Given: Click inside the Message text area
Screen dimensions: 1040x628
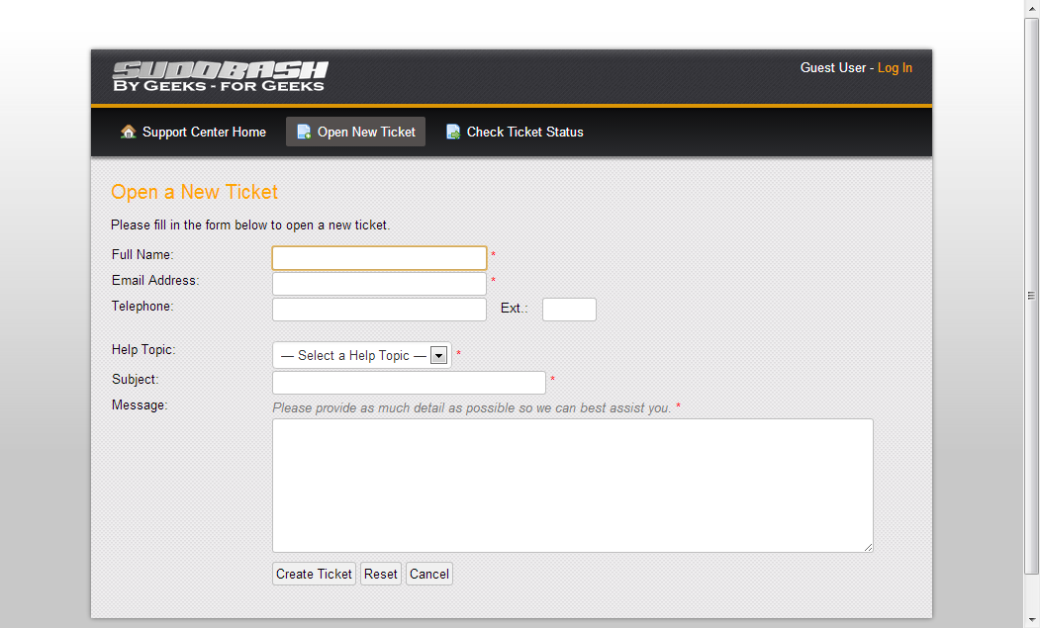Looking at the screenshot, I should click(572, 485).
